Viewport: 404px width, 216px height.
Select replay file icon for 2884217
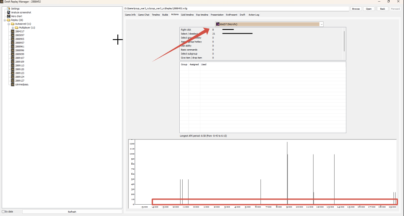click(x=13, y=32)
